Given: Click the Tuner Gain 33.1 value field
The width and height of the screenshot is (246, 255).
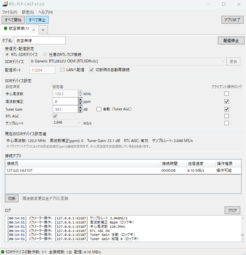Looking at the screenshot, I should tap(65, 109).
